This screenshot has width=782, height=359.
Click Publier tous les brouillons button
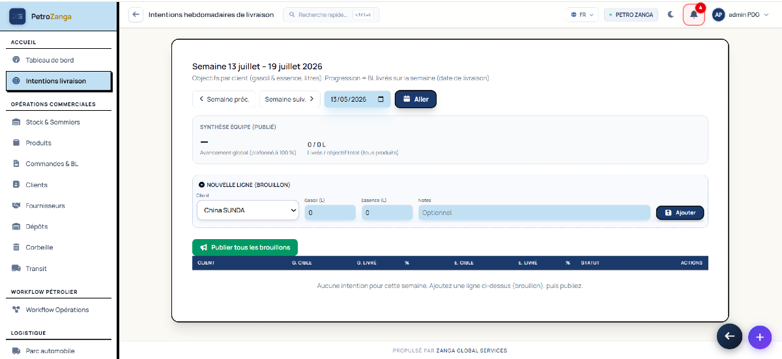(x=245, y=248)
